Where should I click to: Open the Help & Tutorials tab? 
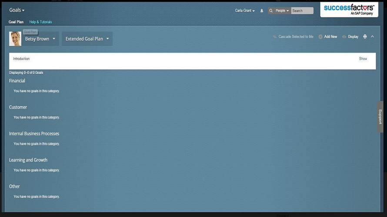pos(40,22)
